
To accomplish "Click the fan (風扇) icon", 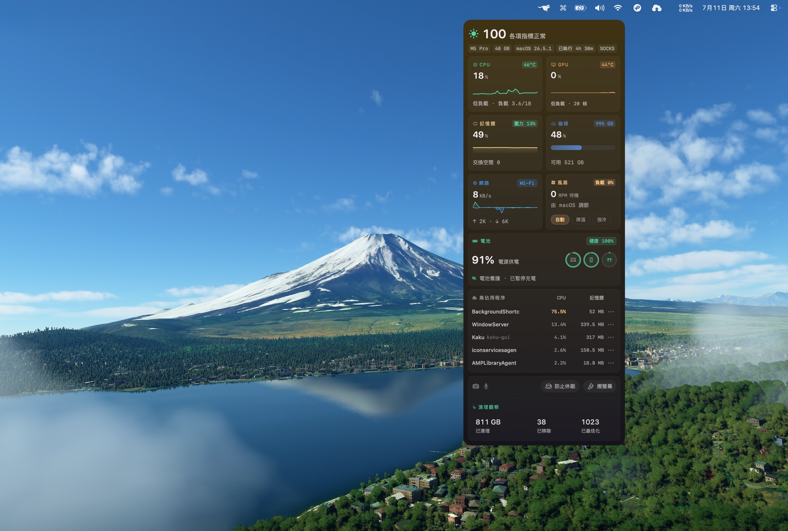I will 553,182.
